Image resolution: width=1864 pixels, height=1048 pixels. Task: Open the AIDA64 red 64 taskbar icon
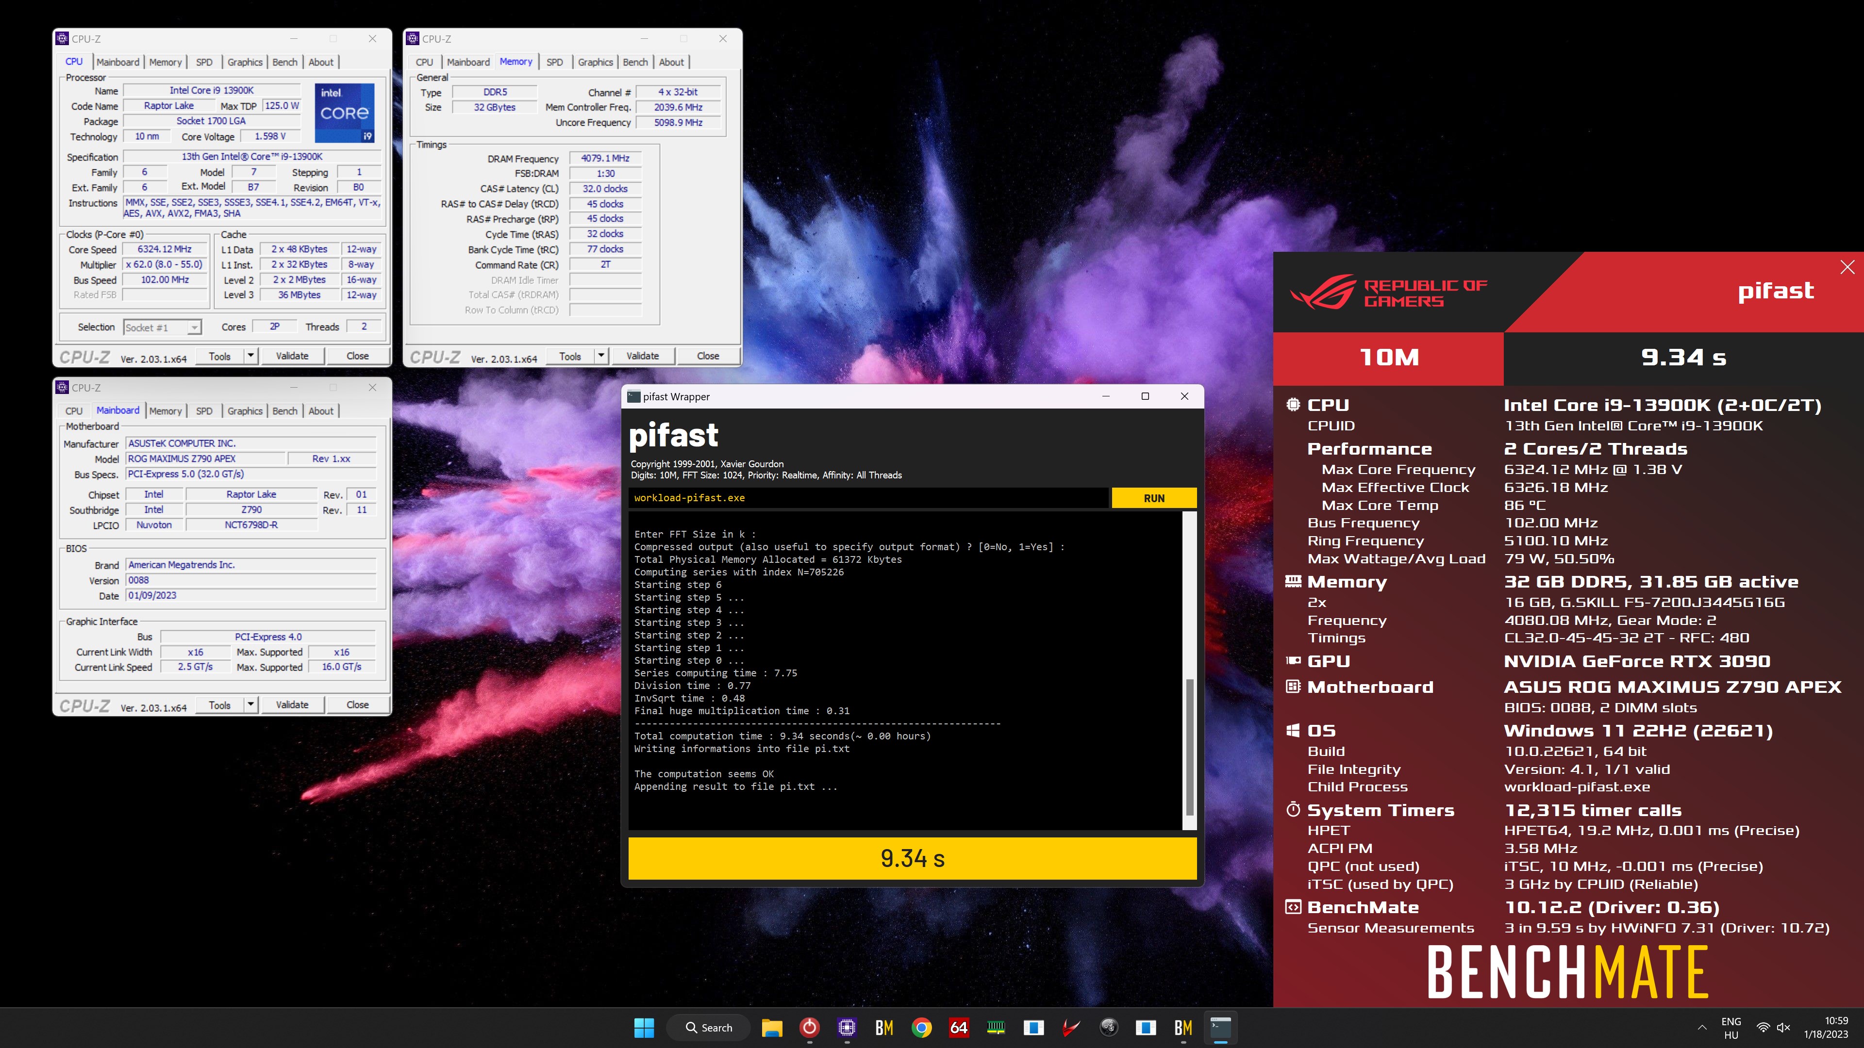[959, 1028]
